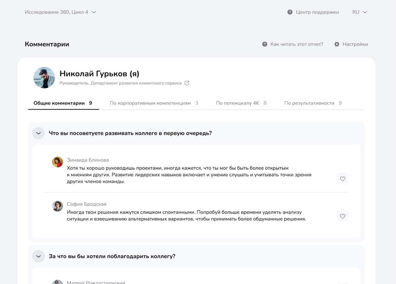Click София Бродская's avatar photo
The height and width of the screenshot is (284, 396).
(57, 207)
